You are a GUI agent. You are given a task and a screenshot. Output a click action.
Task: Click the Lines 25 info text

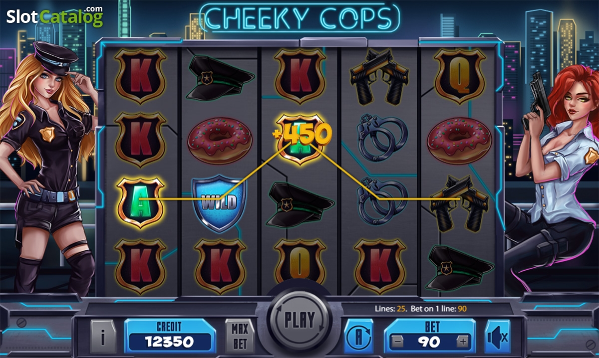pyautogui.click(x=391, y=309)
